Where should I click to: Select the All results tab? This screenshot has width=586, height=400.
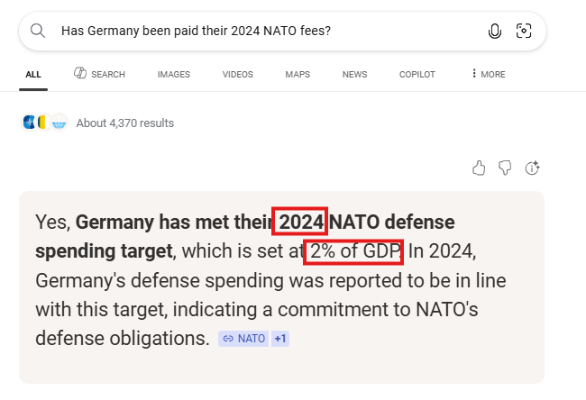click(33, 74)
